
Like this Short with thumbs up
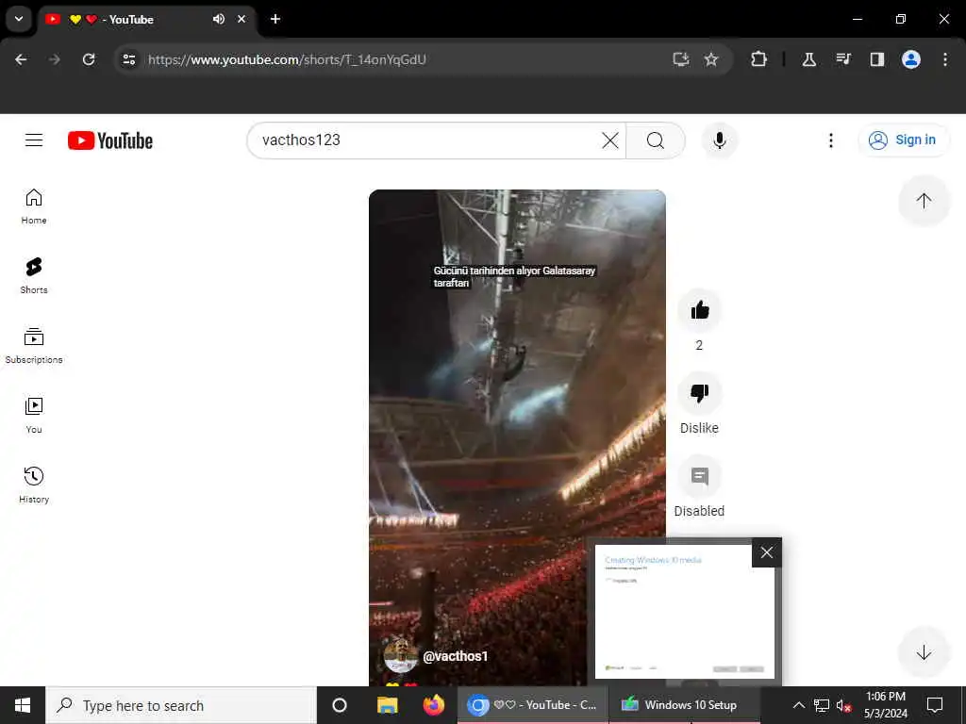point(699,310)
